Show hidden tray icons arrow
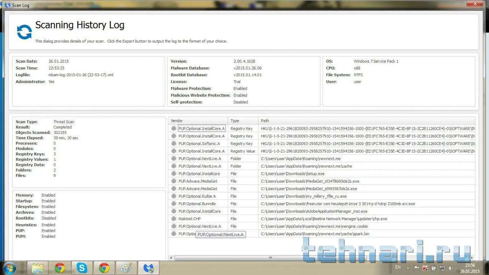 coord(408,268)
